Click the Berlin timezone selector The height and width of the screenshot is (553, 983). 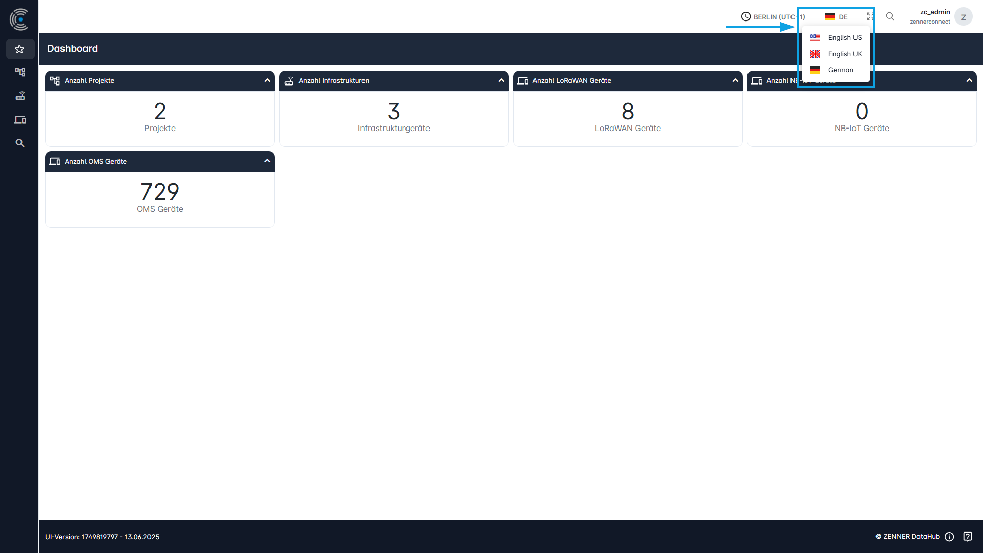772,17
